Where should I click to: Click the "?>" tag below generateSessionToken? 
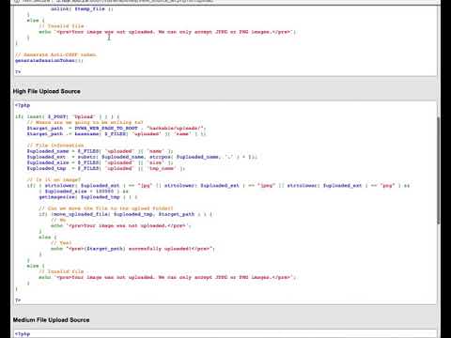(18, 72)
